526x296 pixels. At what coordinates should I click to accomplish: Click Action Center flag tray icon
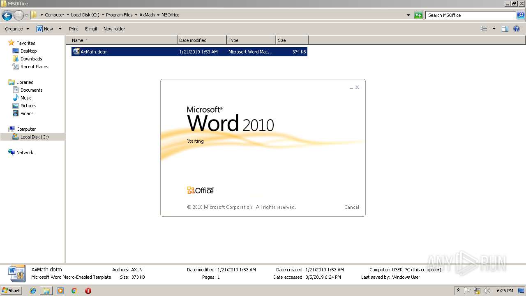[467, 291]
